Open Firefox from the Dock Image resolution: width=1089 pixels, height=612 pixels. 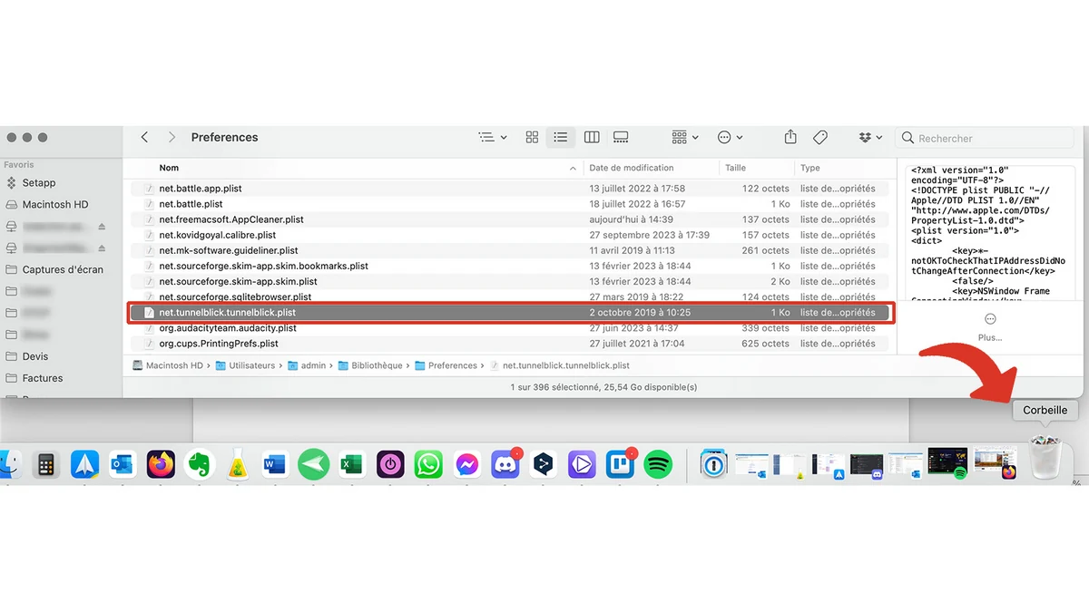162,465
